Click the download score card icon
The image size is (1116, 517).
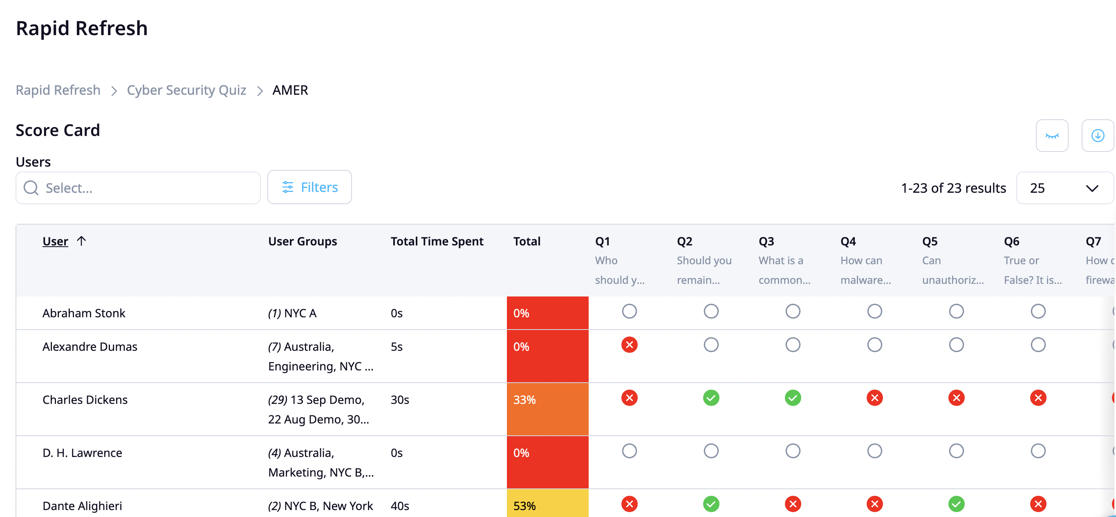click(1097, 136)
